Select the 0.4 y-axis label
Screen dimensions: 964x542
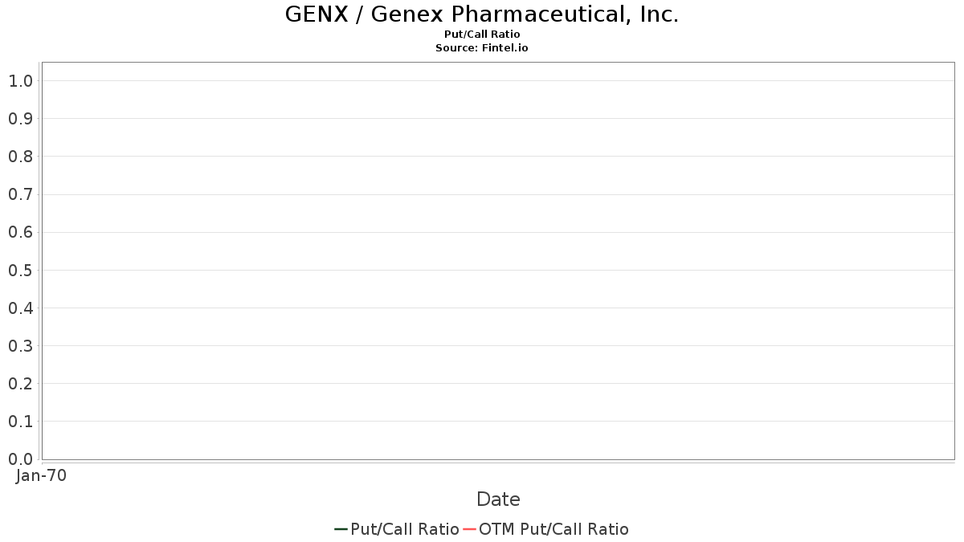20,308
